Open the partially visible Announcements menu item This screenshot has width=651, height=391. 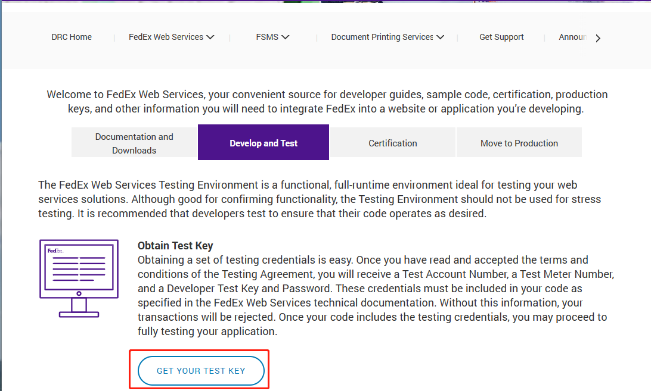tap(572, 37)
